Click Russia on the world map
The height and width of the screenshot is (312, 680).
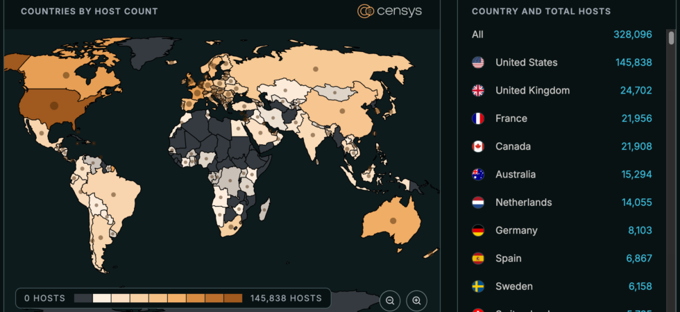(x=316, y=69)
